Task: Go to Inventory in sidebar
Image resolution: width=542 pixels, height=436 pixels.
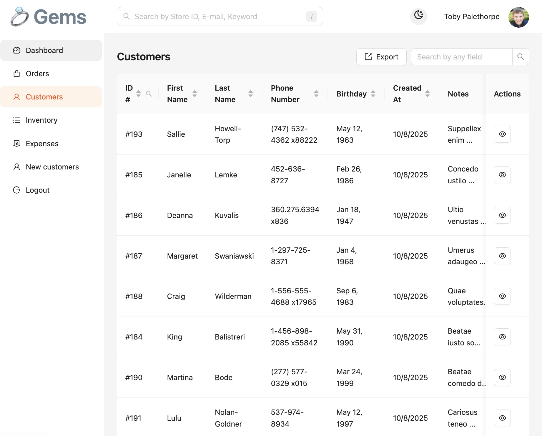Action: click(x=41, y=120)
